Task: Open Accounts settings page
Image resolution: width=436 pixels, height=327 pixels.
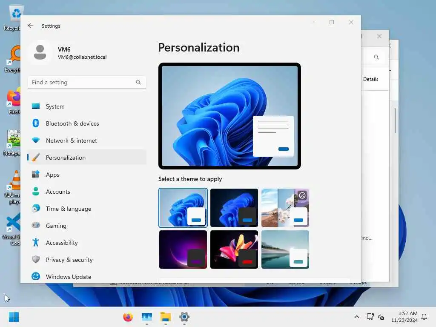Action: (87, 192)
